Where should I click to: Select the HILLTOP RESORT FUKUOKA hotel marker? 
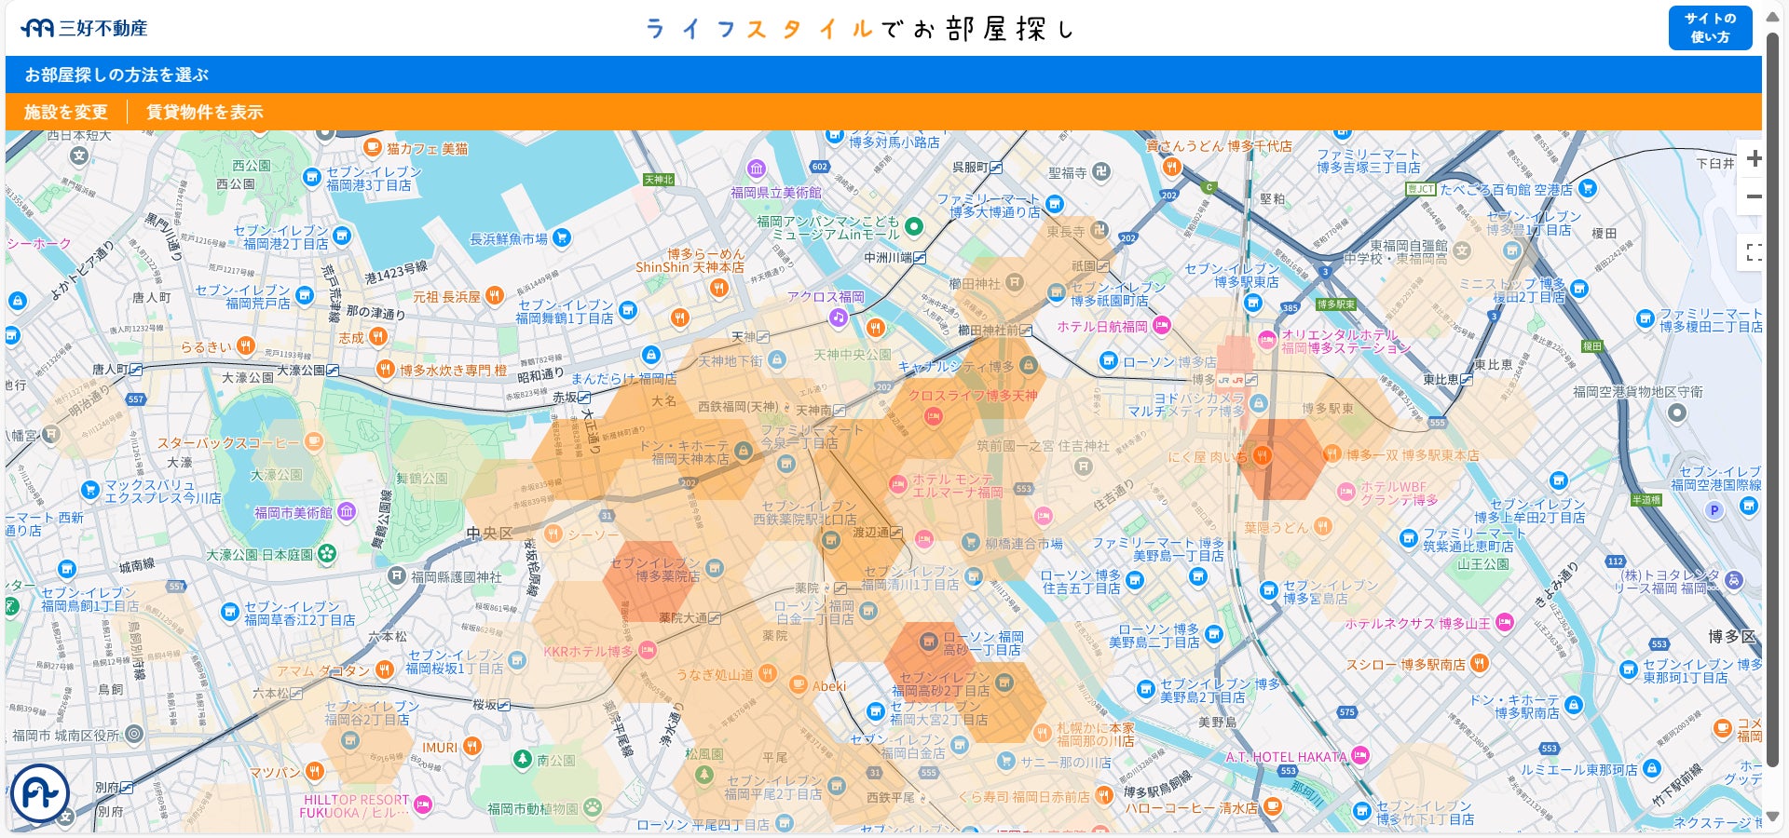pos(423,804)
